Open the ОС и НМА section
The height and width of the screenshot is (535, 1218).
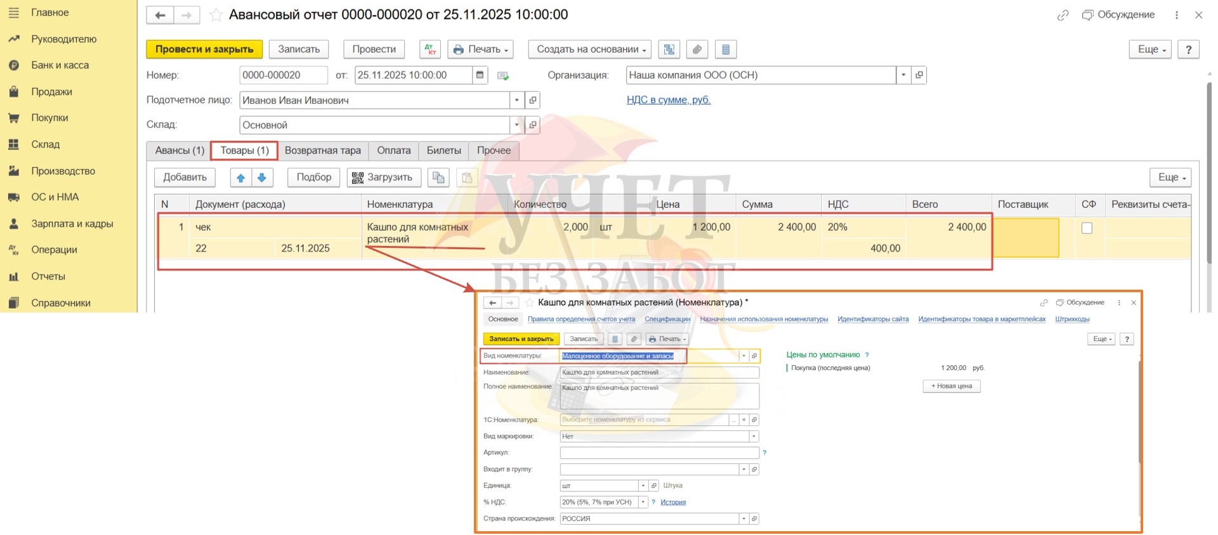(55, 197)
